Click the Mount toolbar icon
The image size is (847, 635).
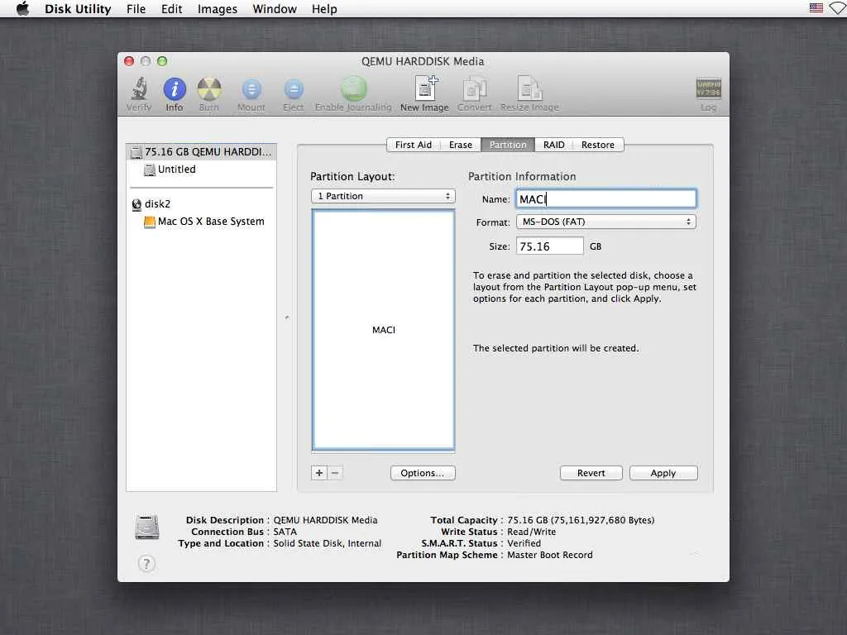point(251,94)
